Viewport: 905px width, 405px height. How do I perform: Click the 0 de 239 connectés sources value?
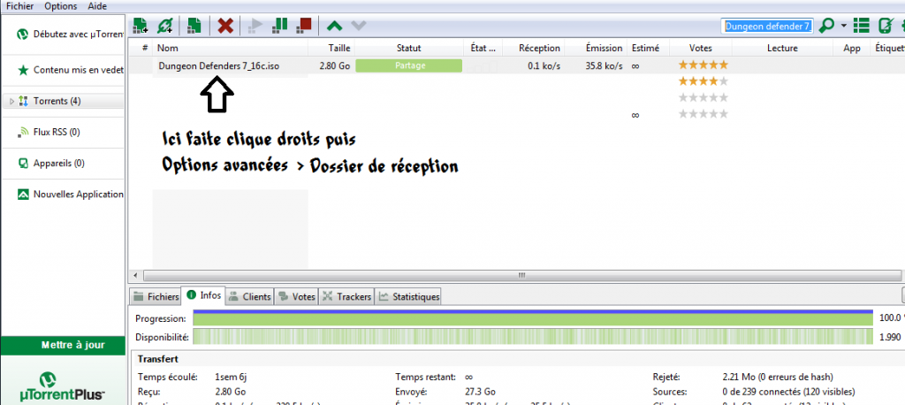coord(788,392)
